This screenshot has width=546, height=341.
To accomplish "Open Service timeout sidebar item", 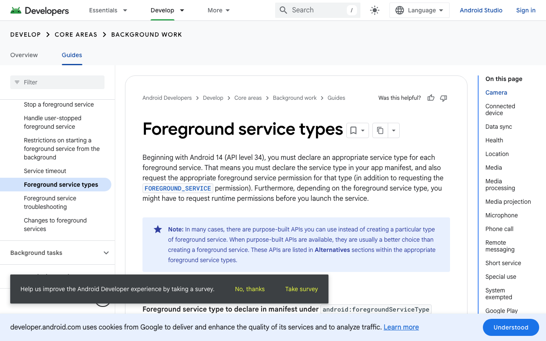I will [x=45, y=171].
